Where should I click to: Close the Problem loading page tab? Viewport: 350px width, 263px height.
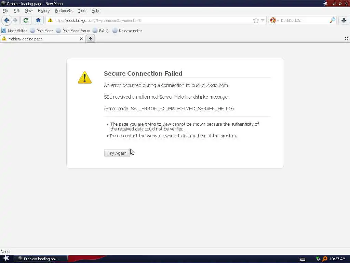[x=81, y=39]
